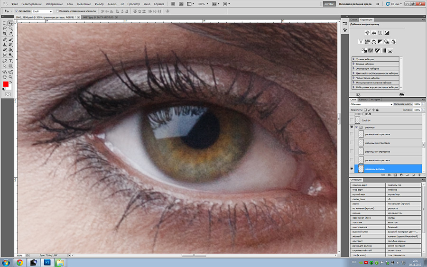Viewport: 427px width, 267px height.
Task: Run the склеить все action
Action: [403, 250]
